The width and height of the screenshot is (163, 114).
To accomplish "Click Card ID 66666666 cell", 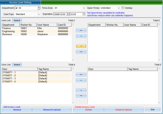I will pyautogui.click(x=63, y=31).
